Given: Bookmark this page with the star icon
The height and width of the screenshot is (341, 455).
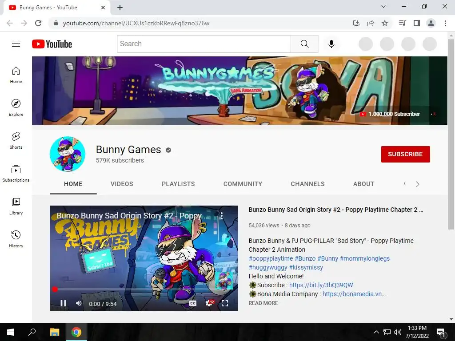Looking at the screenshot, I should [x=385, y=23].
